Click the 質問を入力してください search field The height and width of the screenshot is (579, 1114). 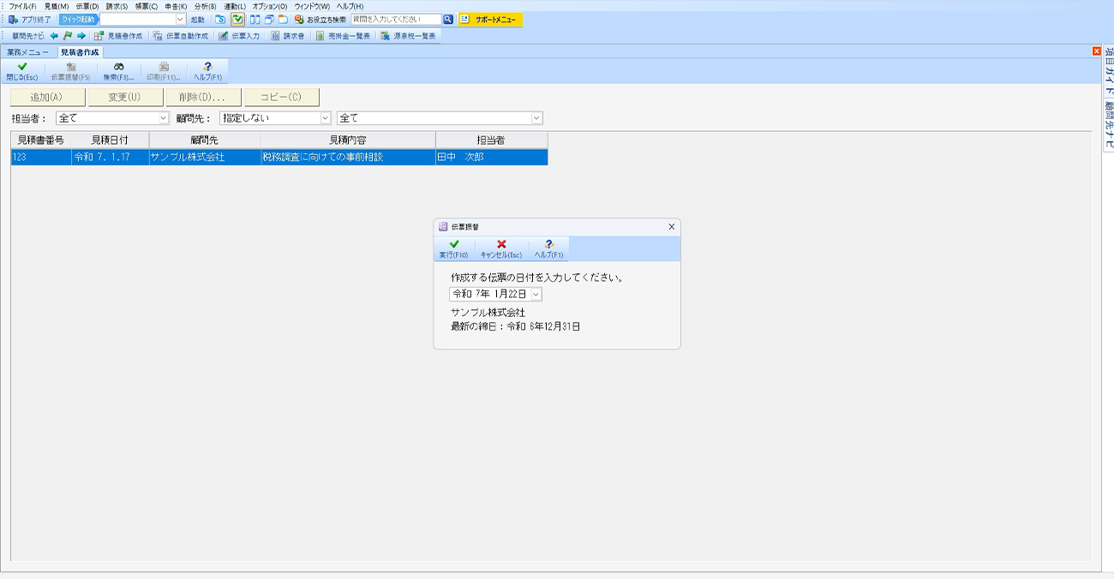395,19
